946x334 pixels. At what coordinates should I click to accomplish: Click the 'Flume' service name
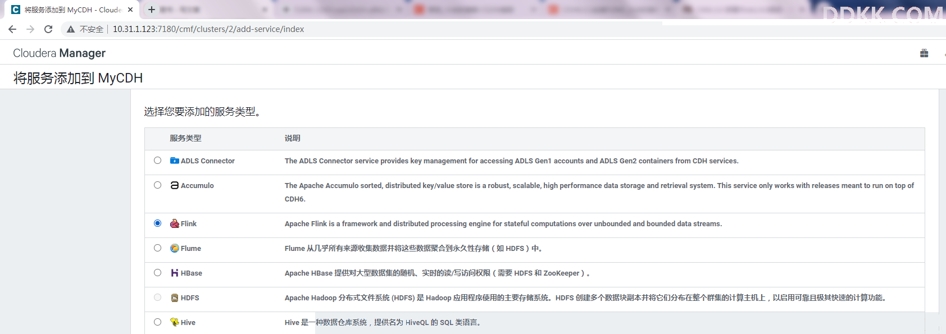191,248
